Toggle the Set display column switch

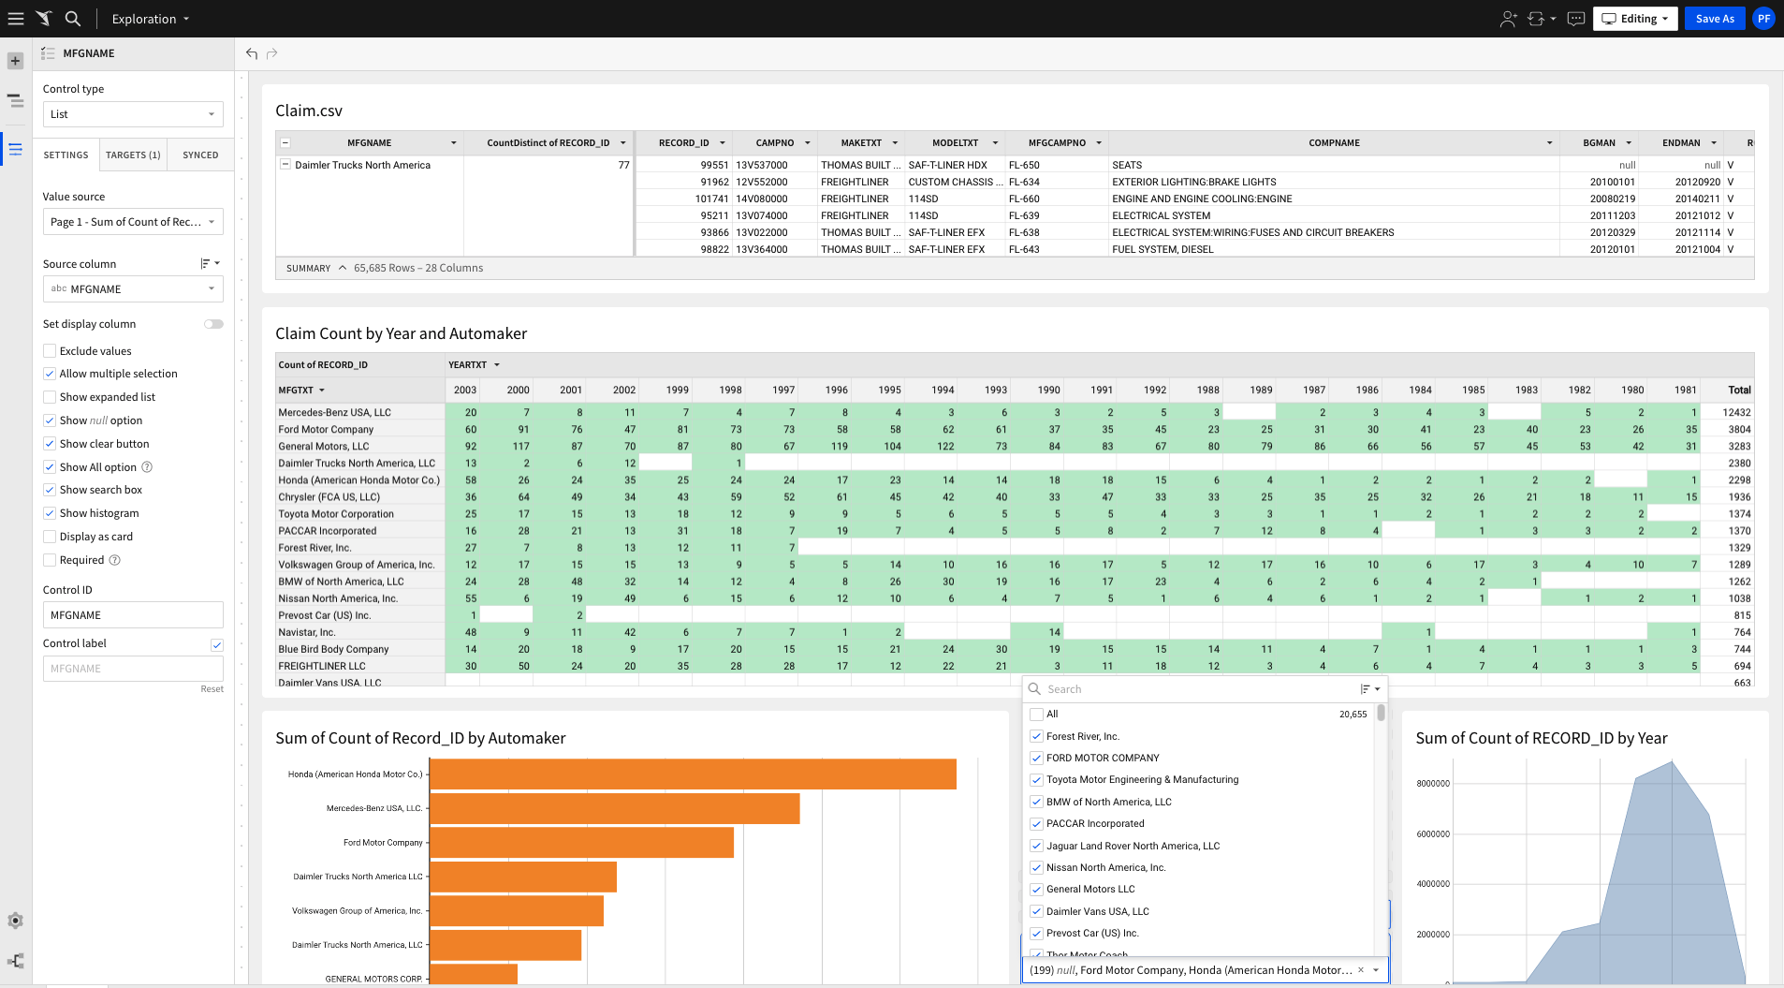[213, 324]
